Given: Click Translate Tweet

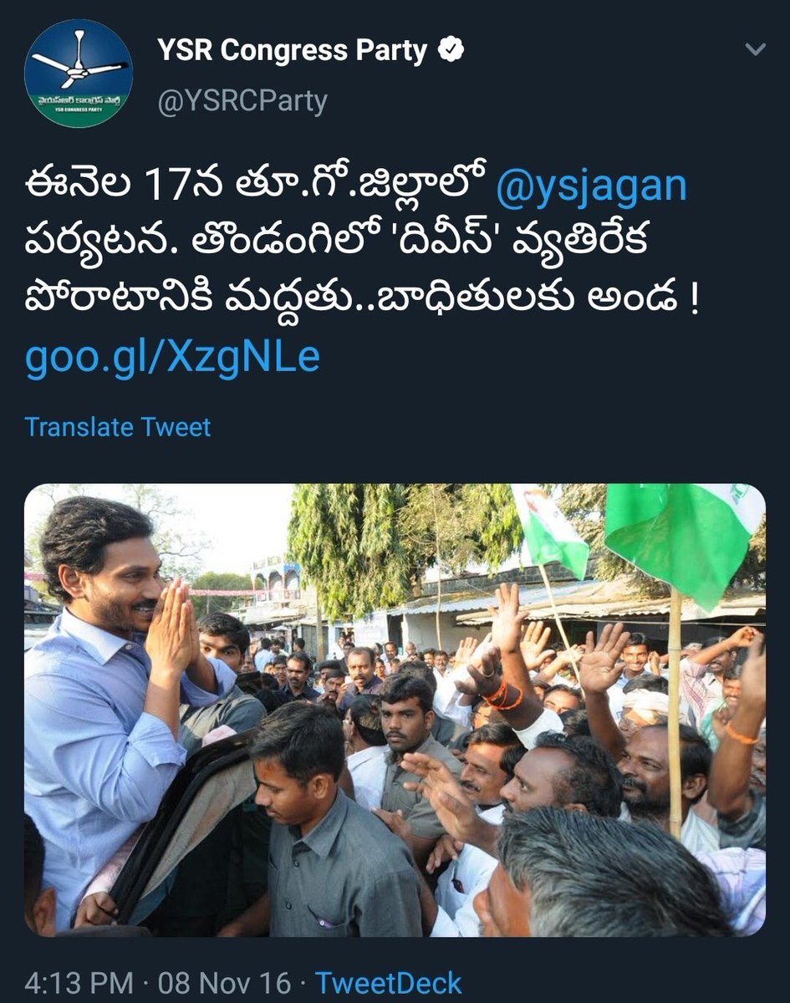Looking at the screenshot, I should pyautogui.click(x=118, y=427).
